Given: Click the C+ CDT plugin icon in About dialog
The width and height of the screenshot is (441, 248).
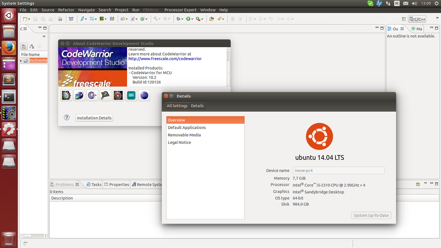Looking at the screenshot, I should [x=92, y=96].
